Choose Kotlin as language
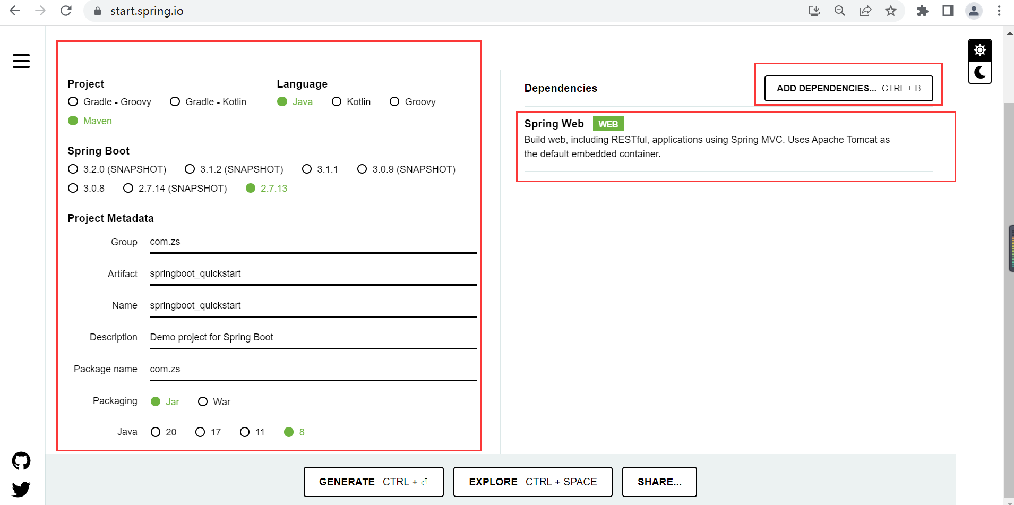The image size is (1014, 505). point(351,102)
